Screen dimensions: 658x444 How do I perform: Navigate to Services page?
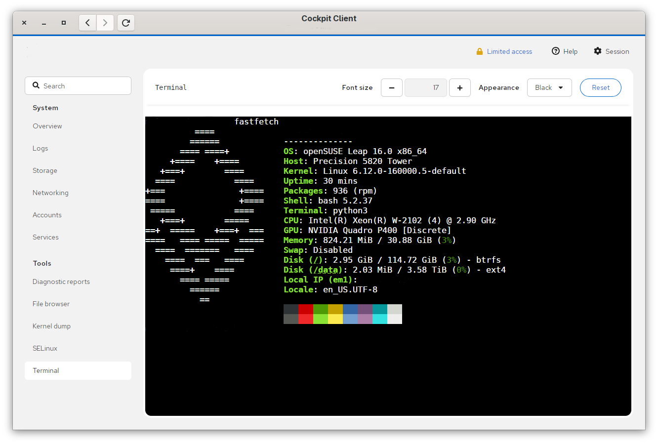coord(45,238)
